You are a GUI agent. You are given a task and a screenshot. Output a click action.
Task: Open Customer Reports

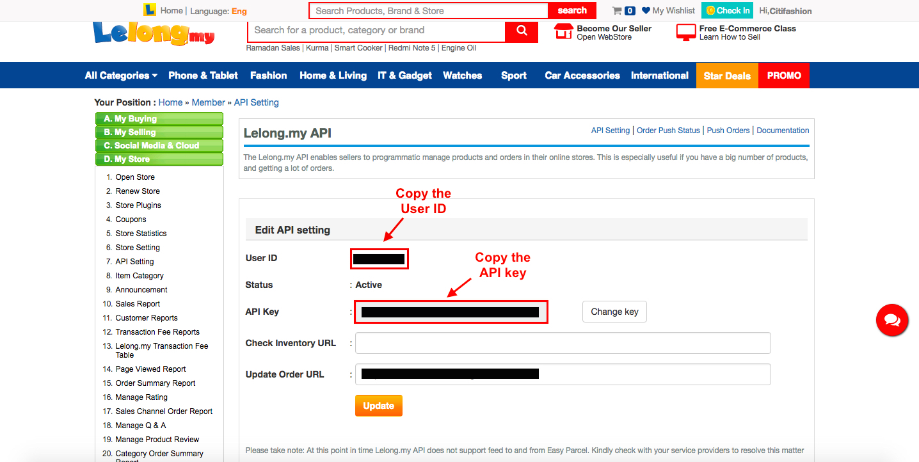click(147, 318)
